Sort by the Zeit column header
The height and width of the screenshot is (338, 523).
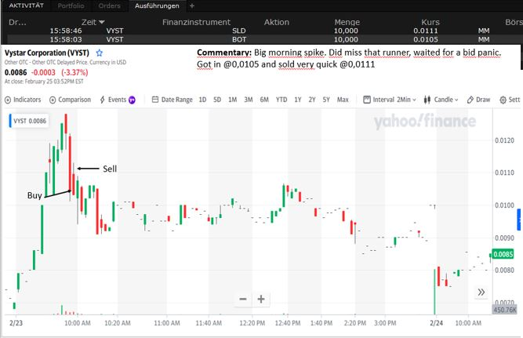point(93,22)
